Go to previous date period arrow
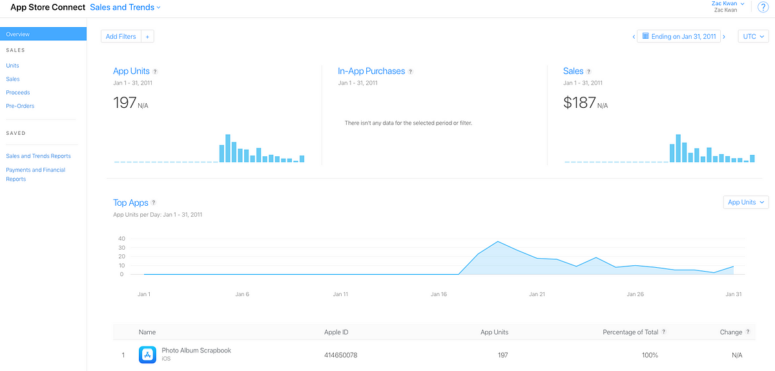The height and width of the screenshot is (371, 775). point(634,37)
